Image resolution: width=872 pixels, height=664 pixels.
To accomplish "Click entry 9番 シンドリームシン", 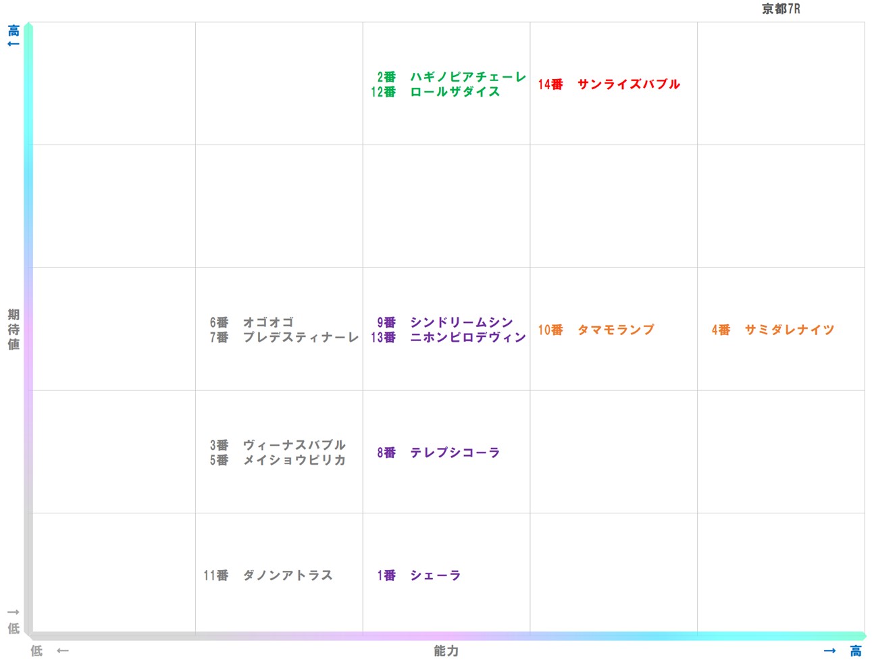I will (444, 322).
